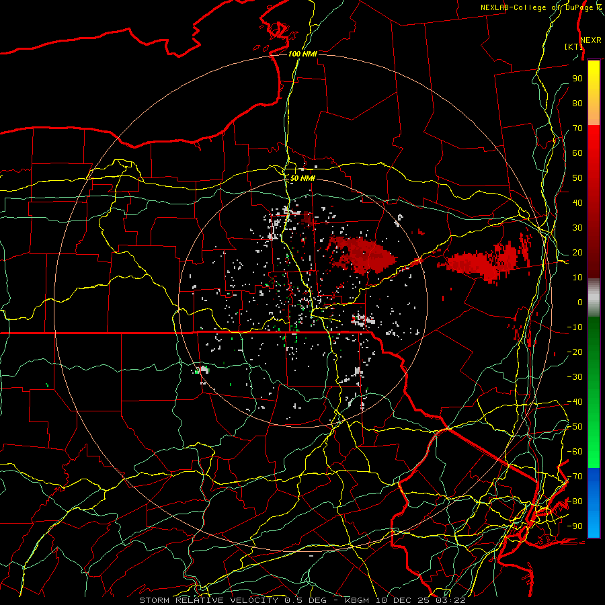Click the 03:22 timestamp

point(450,600)
